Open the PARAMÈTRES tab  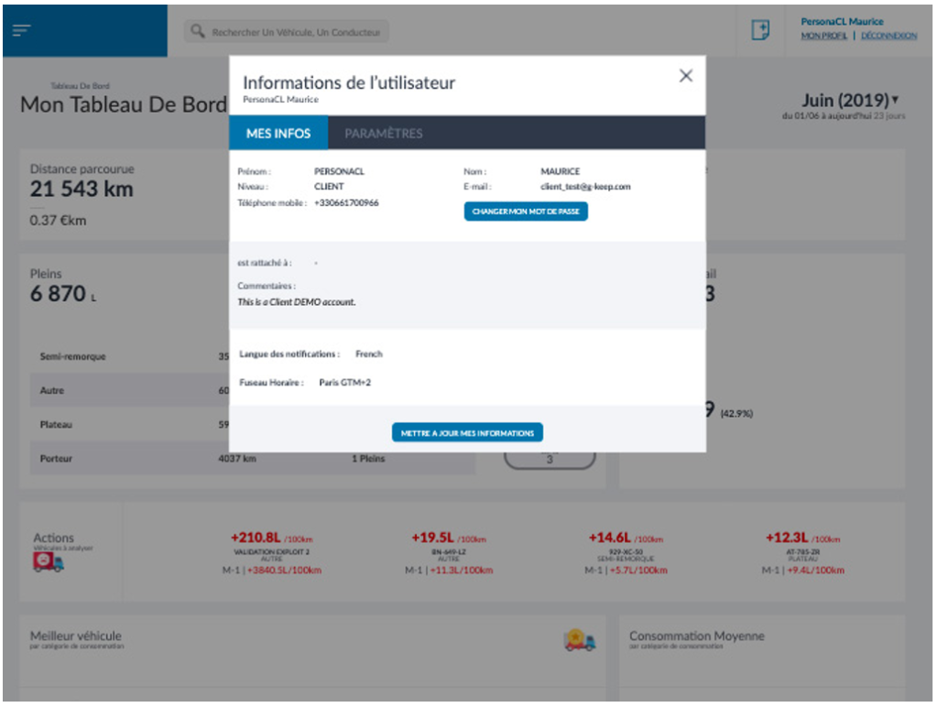pos(384,134)
